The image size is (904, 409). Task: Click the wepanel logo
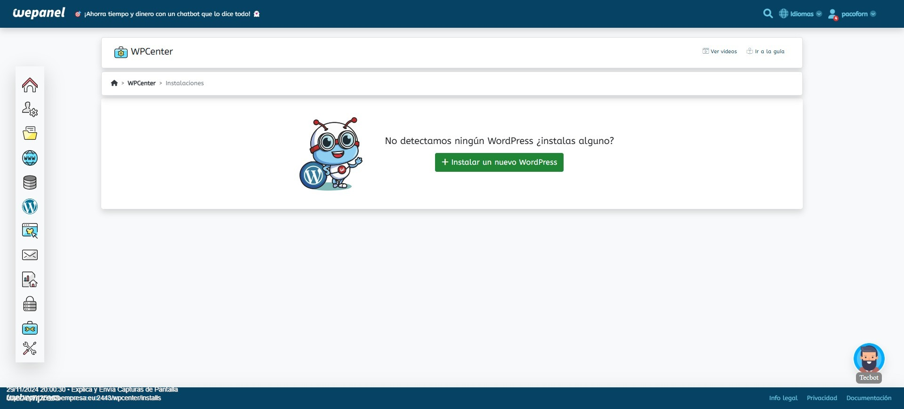39,13
